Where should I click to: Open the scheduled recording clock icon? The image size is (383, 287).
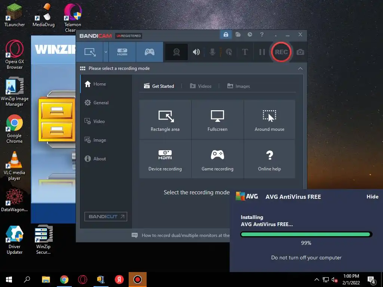coord(249,34)
